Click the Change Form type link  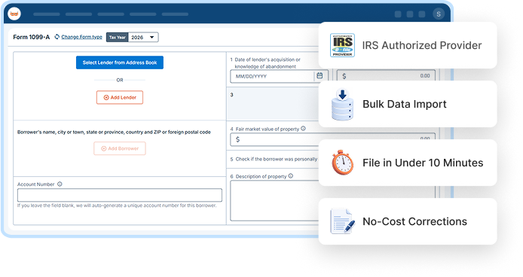[x=81, y=37]
